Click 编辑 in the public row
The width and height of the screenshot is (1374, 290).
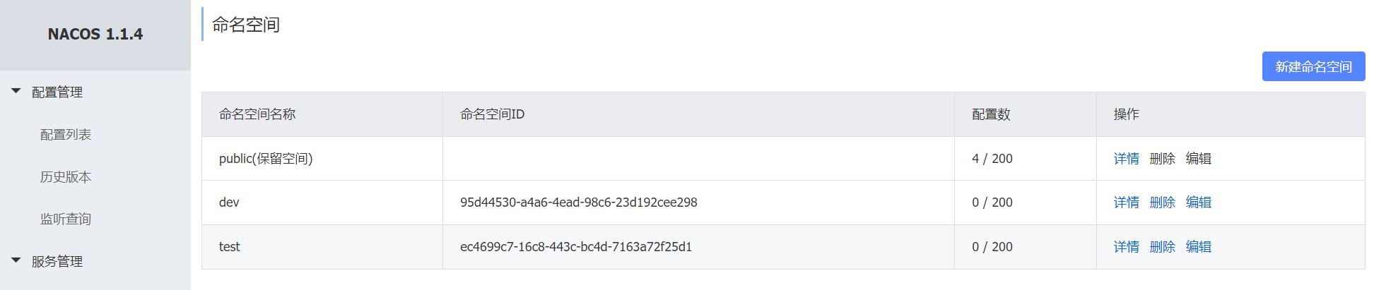(1198, 159)
